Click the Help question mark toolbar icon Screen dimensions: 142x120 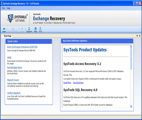35,30
